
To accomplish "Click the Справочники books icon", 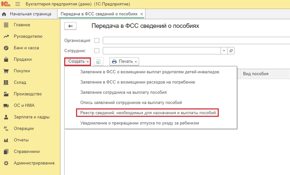I will point(6,152).
